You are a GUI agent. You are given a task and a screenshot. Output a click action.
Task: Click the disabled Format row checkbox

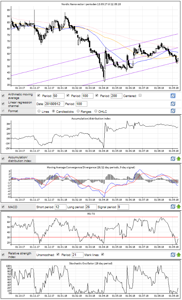3,111
